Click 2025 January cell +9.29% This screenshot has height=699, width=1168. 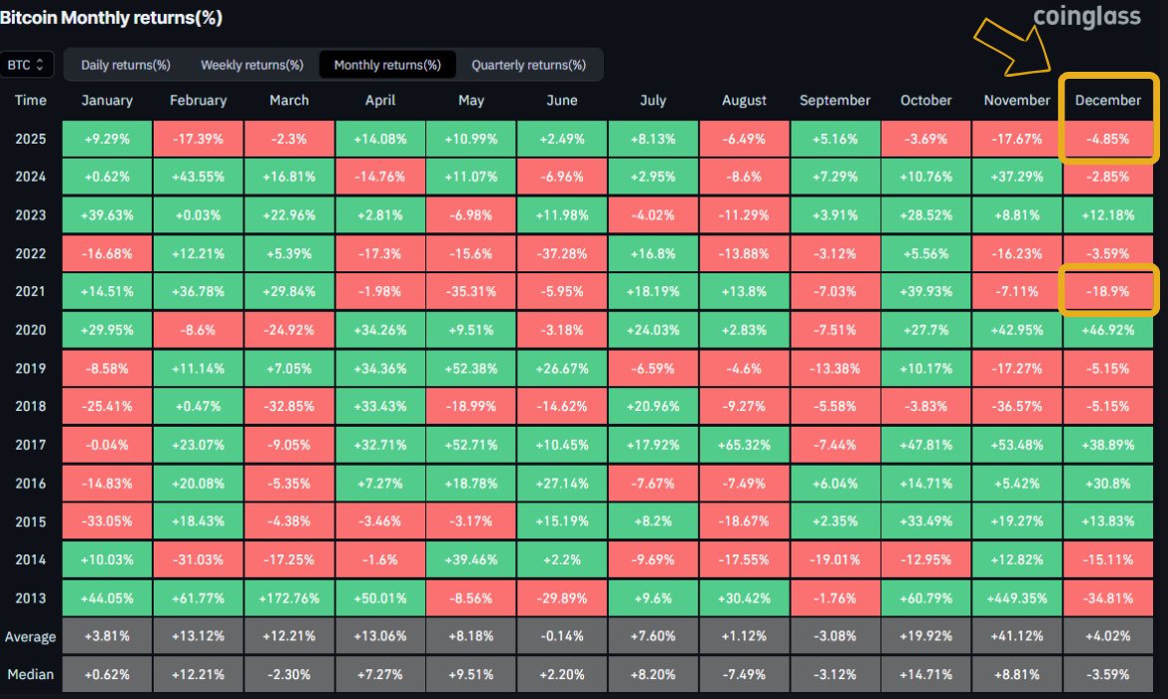pos(107,139)
